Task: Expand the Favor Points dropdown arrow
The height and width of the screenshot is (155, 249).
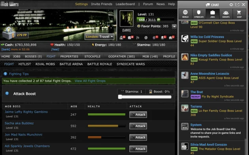Action: click(174, 26)
